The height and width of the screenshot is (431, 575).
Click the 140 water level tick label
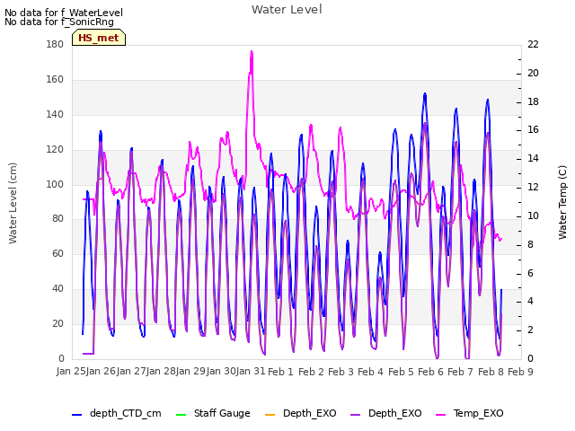point(55,114)
